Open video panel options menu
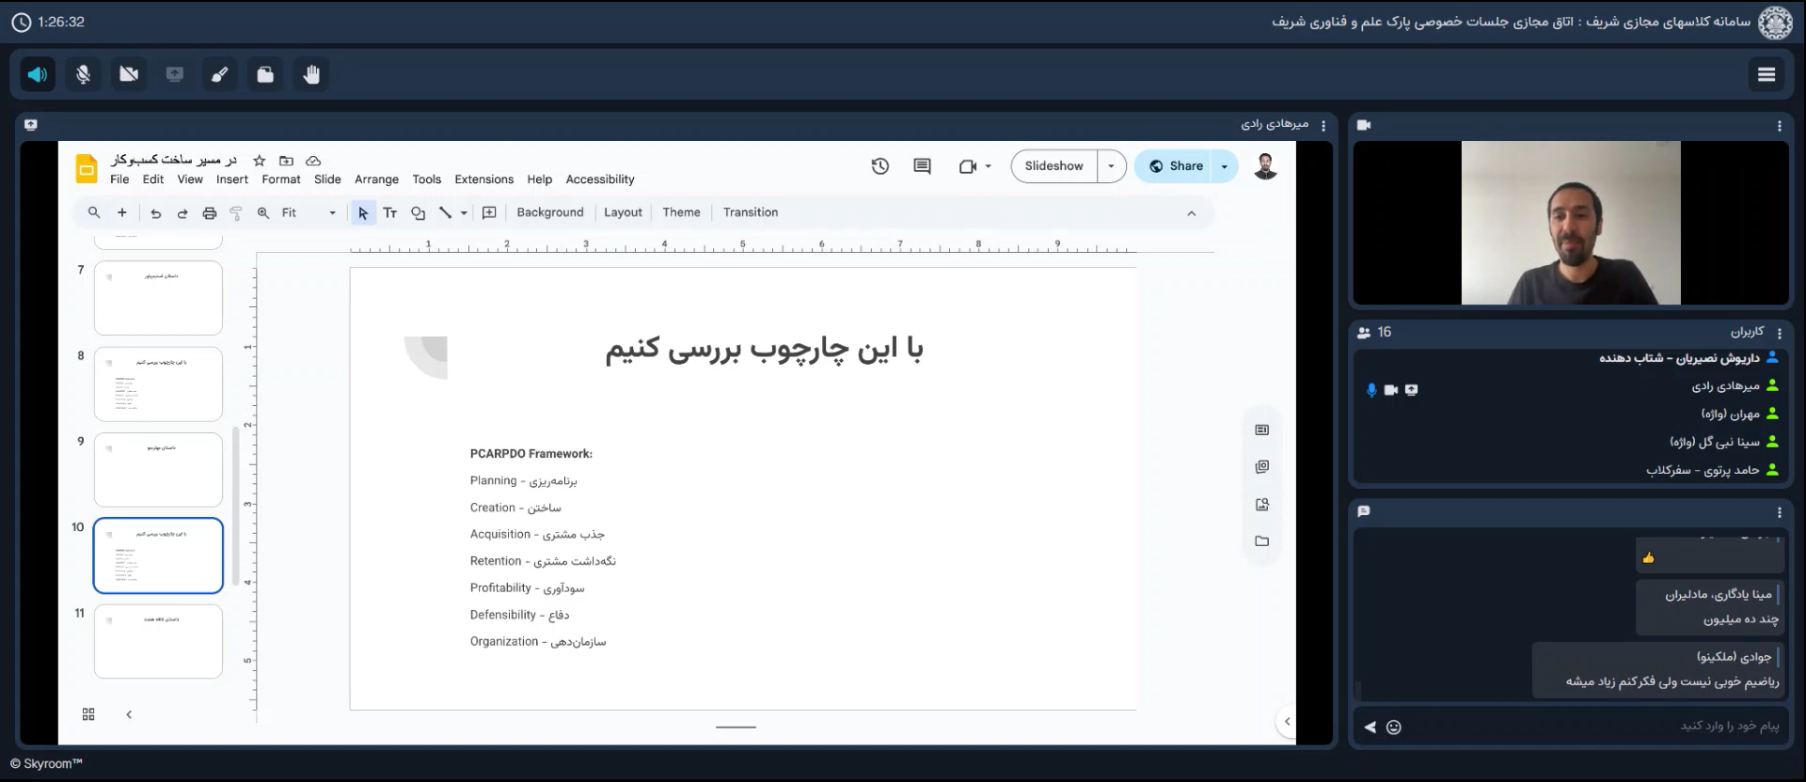Viewport: 1806px width, 782px height. click(1780, 125)
